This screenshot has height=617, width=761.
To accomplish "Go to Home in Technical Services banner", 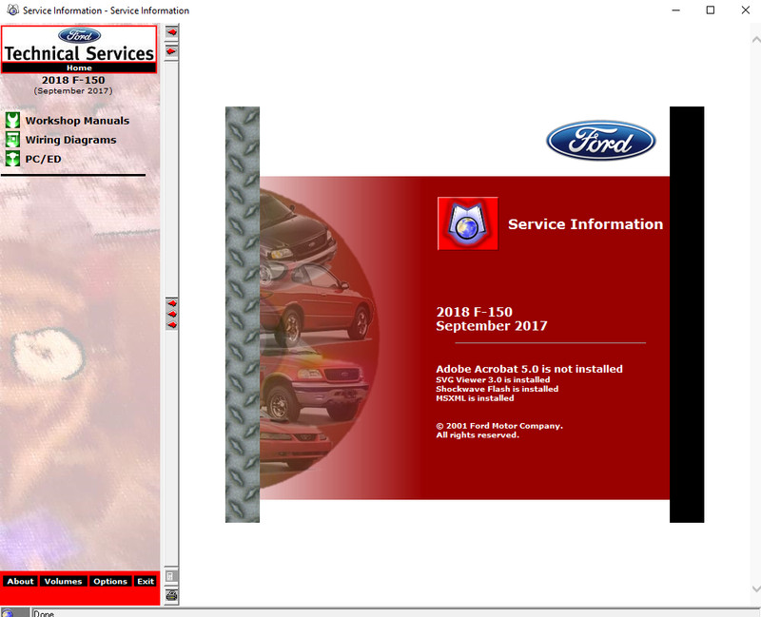I will click(x=79, y=67).
